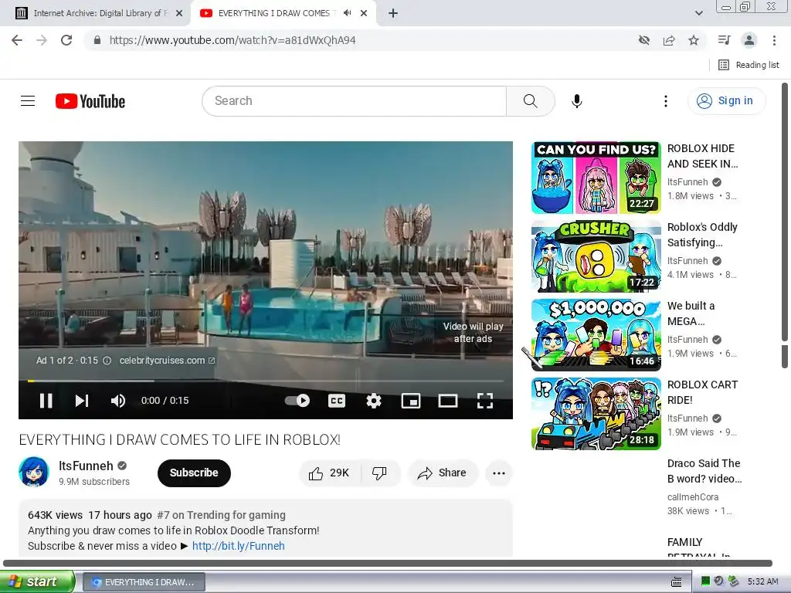Click the system clock 5:32 AM
This screenshot has width=791, height=593.
(762, 581)
